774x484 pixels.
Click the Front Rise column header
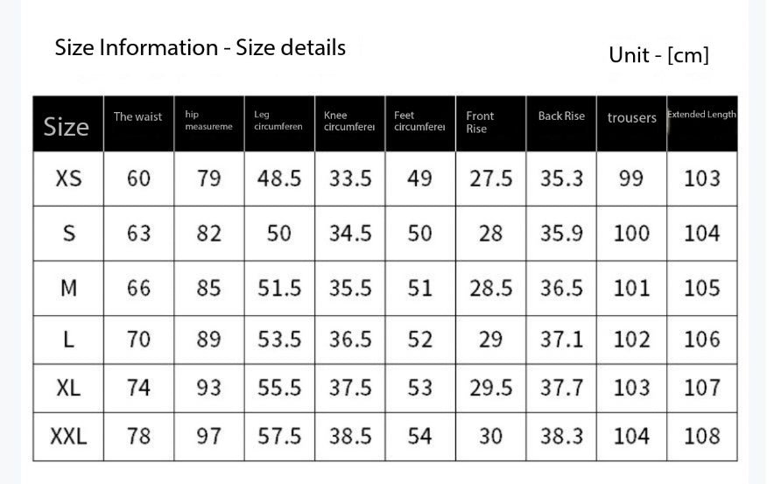[480, 123]
